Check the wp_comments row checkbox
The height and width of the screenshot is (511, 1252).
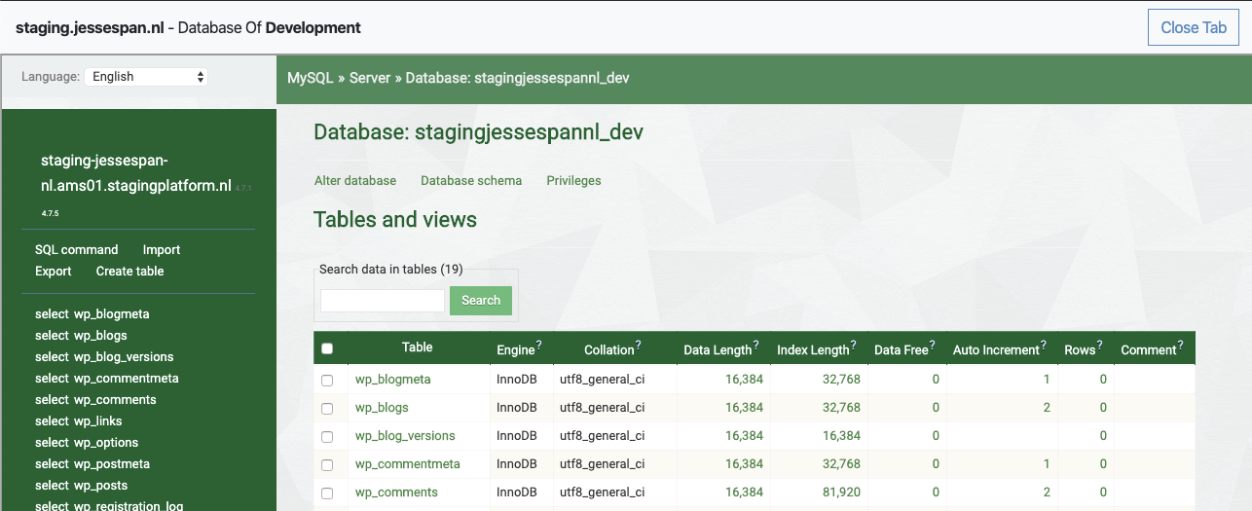(x=327, y=493)
